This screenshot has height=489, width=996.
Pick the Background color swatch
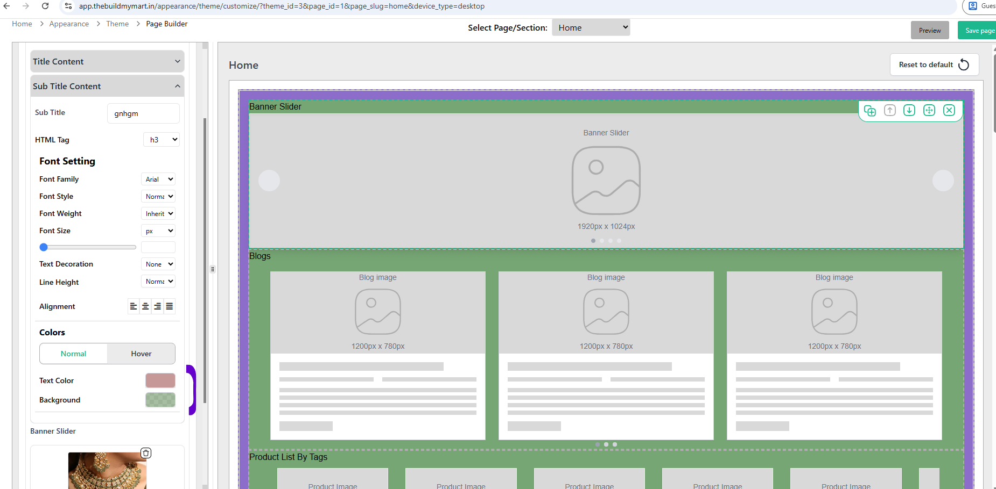click(x=160, y=400)
